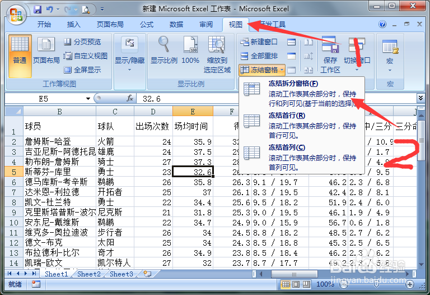Select column D header
The image size is (430, 295).
click(153, 111)
